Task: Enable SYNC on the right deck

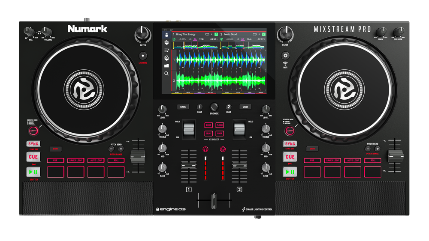Action: click(290, 144)
